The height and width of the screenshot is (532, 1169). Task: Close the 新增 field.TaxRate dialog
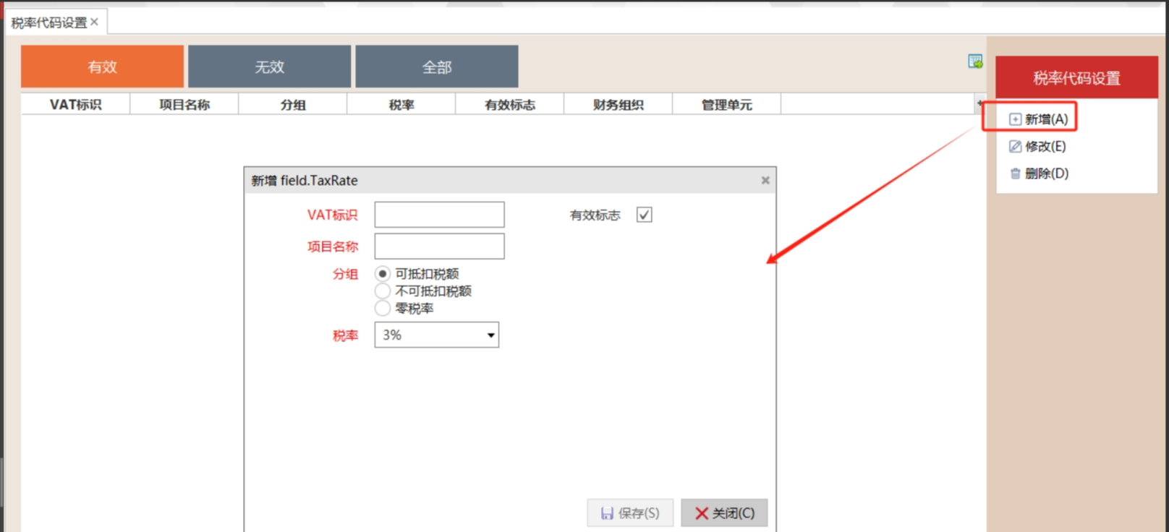pos(765,181)
